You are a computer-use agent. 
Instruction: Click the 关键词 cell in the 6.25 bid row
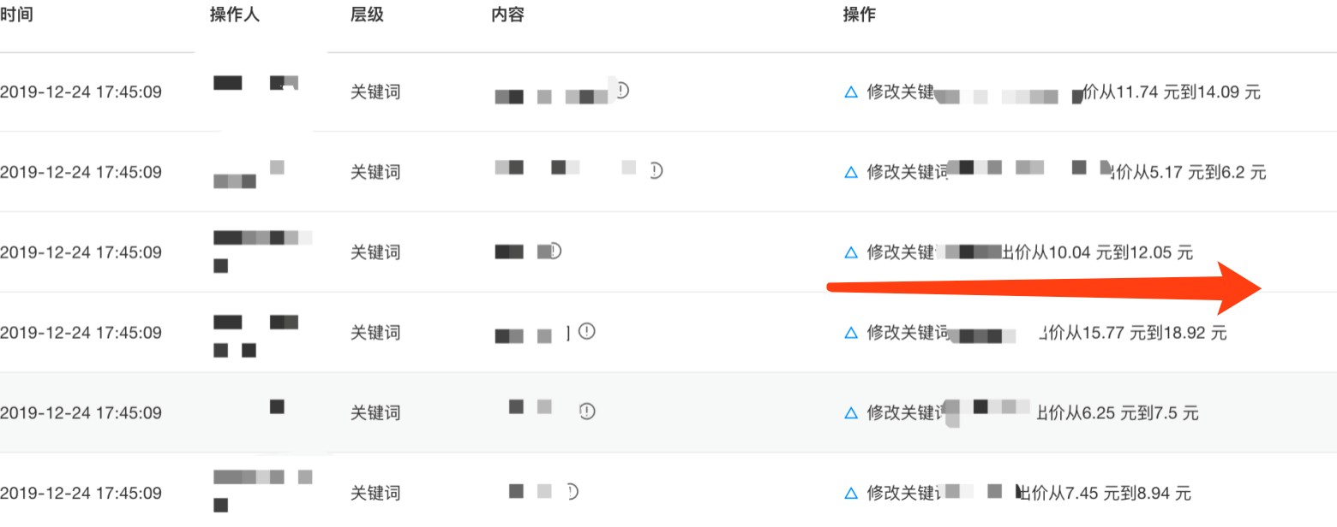(375, 413)
